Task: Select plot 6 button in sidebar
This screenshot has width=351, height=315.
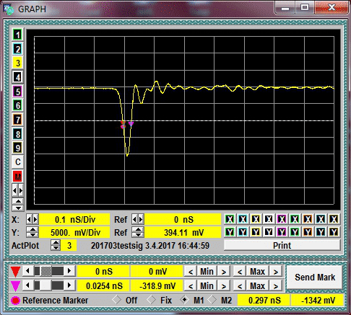Action: pyautogui.click(x=17, y=105)
